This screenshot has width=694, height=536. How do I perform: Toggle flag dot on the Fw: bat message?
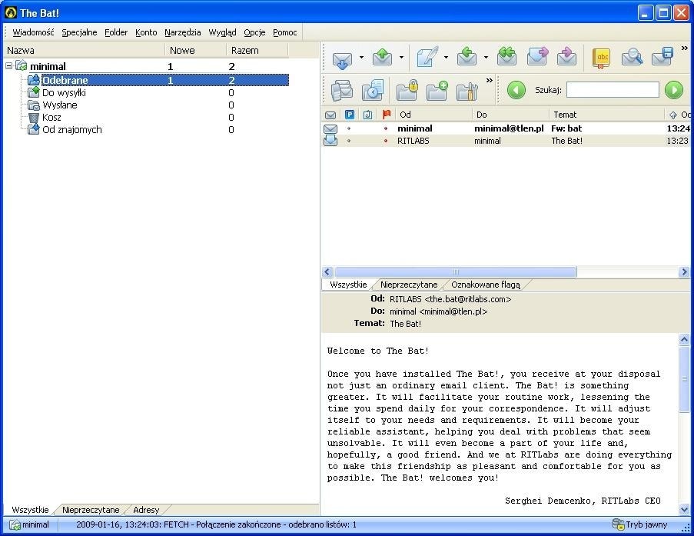click(386, 128)
